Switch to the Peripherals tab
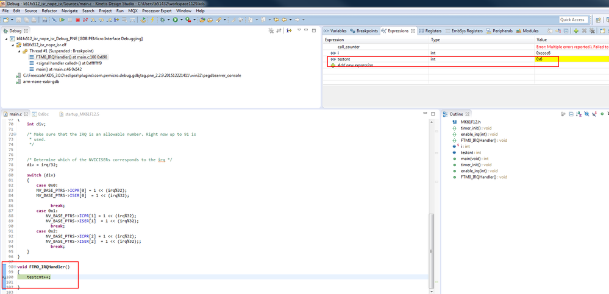The height and width of the screenshot is (294, 609). [499, 30]
